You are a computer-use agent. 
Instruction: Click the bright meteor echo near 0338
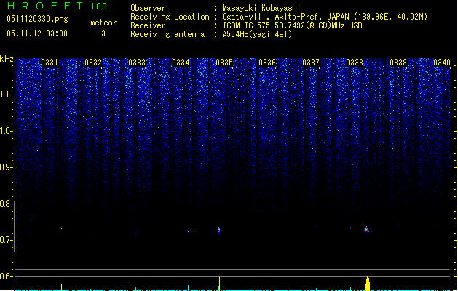coord(367,229)
